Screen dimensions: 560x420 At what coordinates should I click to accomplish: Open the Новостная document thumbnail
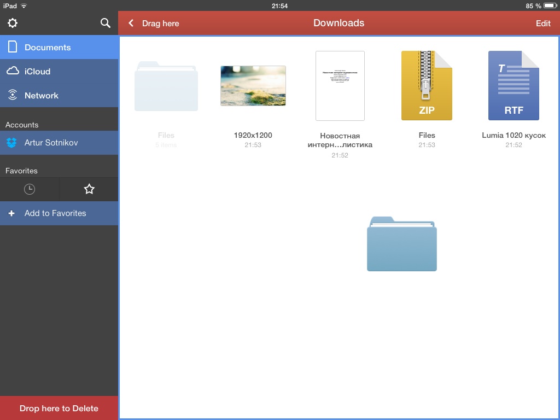point(340,86)
